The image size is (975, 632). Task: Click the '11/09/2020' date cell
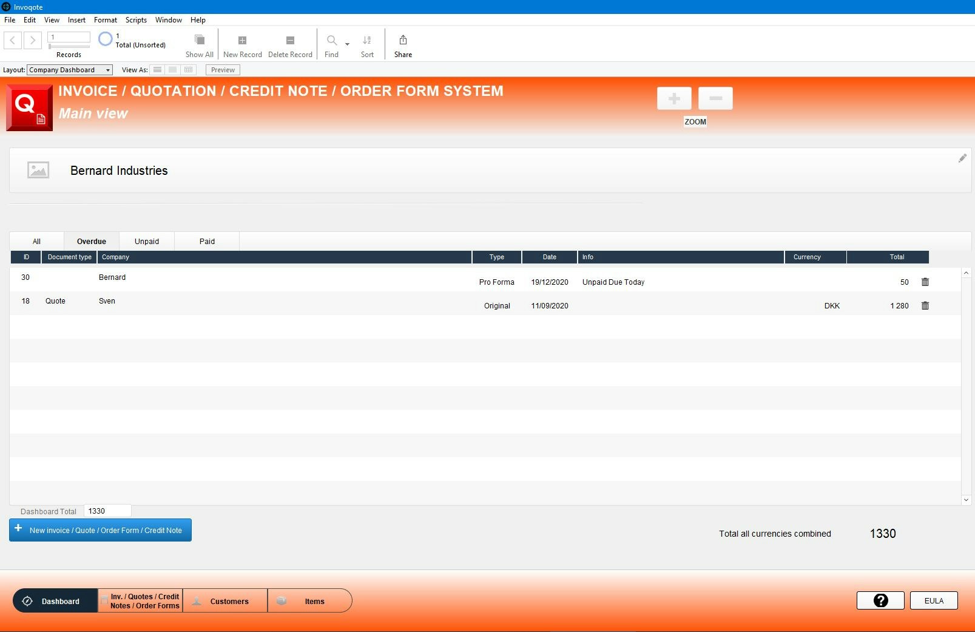(x=550, y=306)
